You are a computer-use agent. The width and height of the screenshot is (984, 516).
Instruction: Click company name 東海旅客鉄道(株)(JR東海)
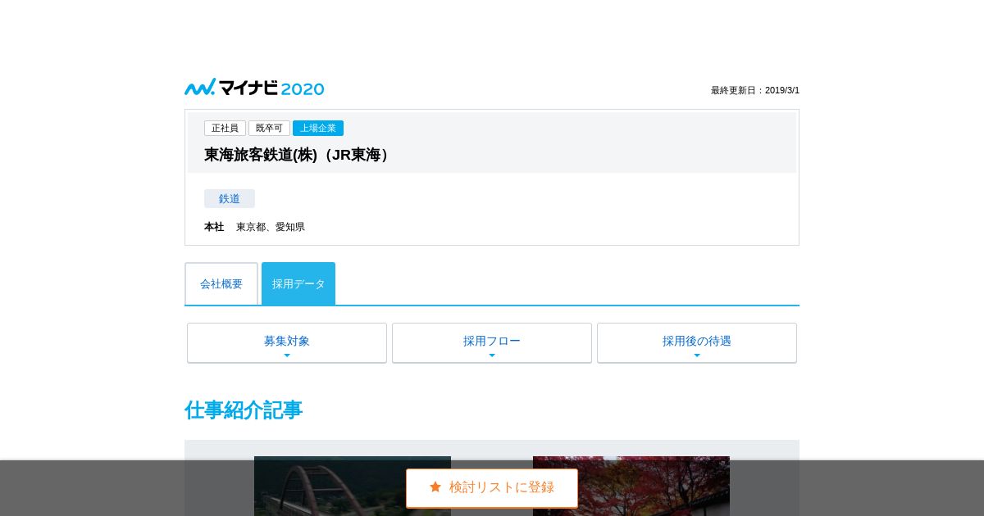[299, 155]
